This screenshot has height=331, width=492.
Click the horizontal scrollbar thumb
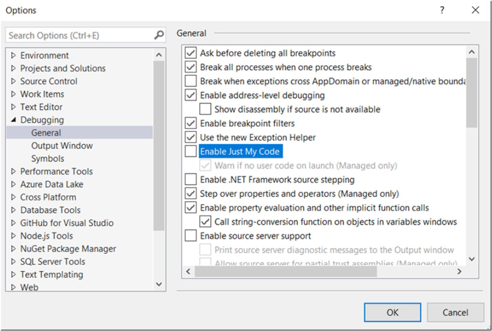click(286, 271)
